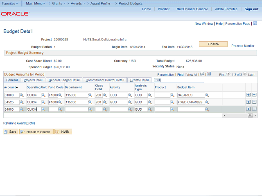
Task: Click the Show all columns icon
Action: coord(157,80)
